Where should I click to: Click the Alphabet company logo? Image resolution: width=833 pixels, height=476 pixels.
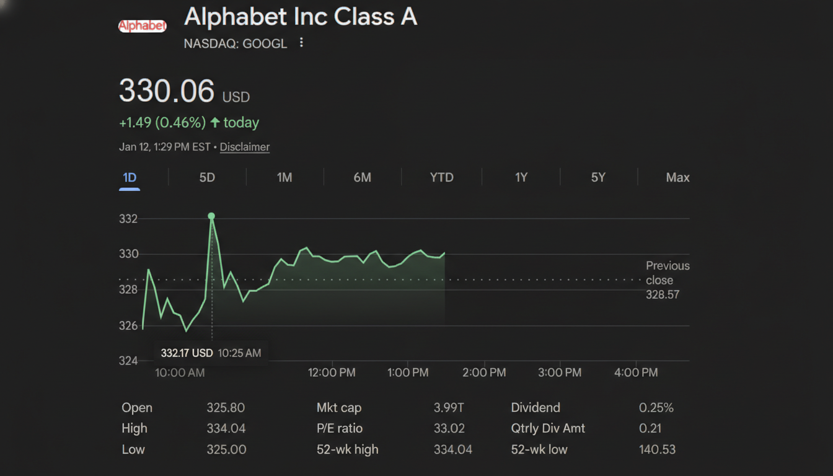(x=142, y=25)
